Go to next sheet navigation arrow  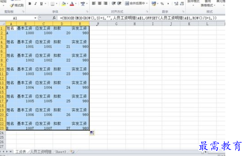[x=7, y=152]
